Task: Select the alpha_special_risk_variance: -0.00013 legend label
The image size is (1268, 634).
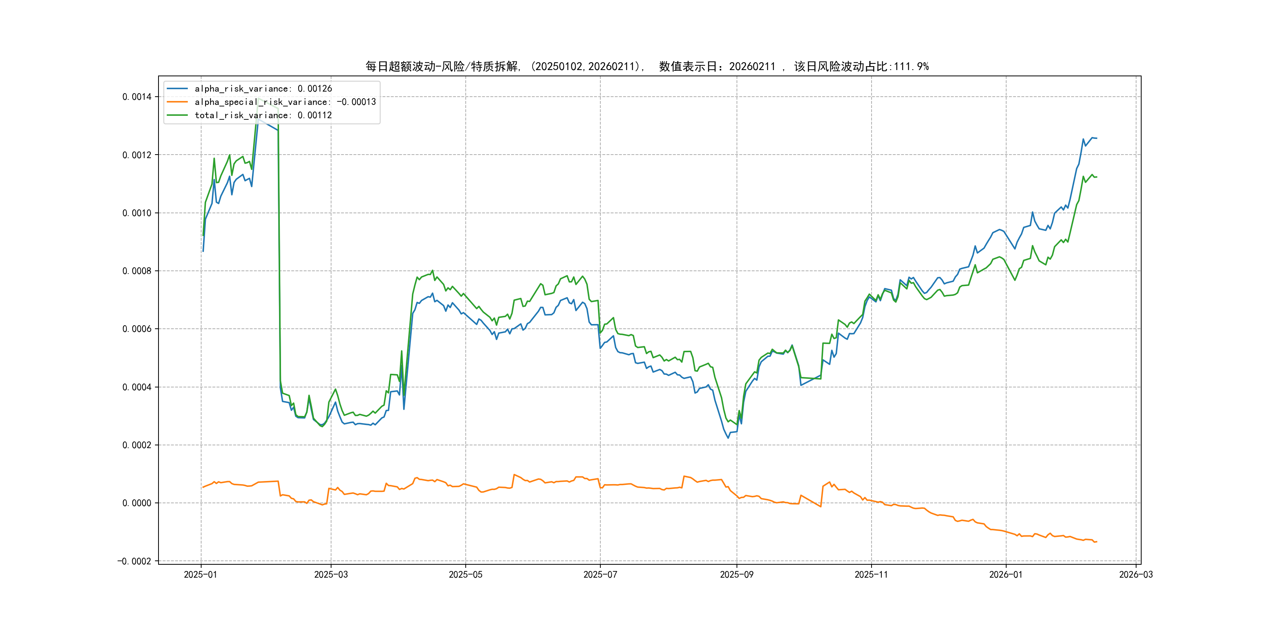Action: [x=285, y=102]
